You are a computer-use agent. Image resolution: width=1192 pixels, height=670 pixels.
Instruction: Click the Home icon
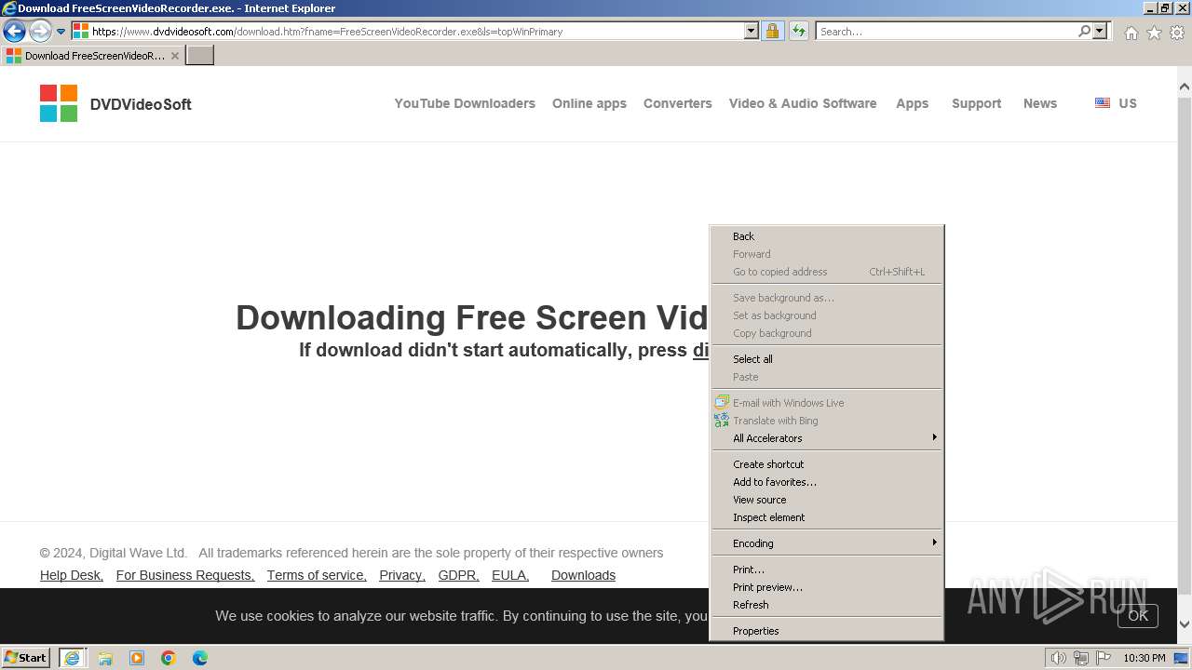(1131, 33)
